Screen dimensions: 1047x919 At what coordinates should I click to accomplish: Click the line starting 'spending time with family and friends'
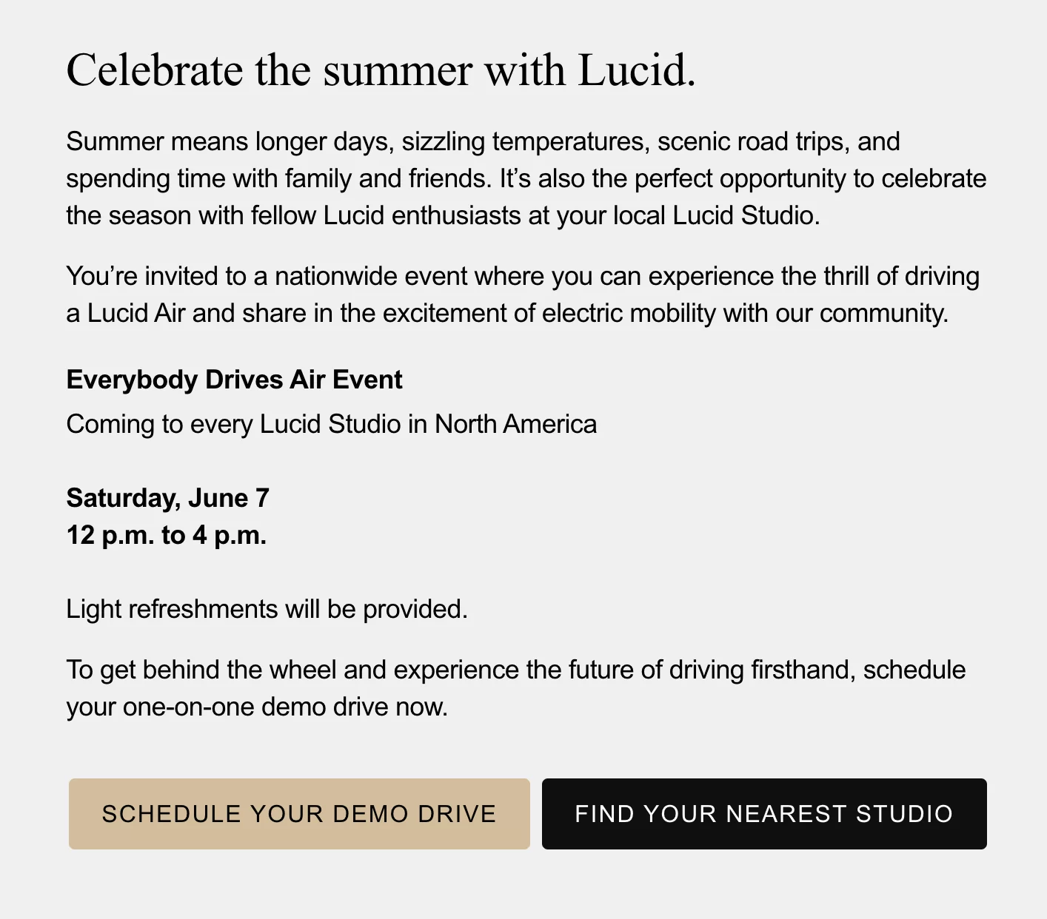(526, 178)
